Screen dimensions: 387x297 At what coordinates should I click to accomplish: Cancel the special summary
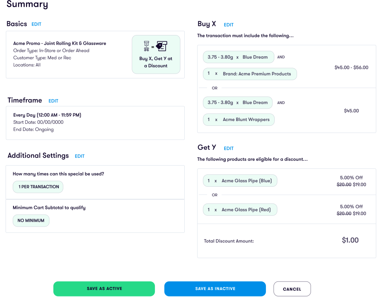pyautogui.click(x=292, y=289)
